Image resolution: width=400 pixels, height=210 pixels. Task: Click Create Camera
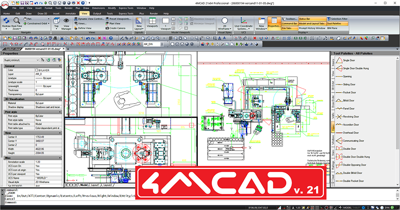115,28
